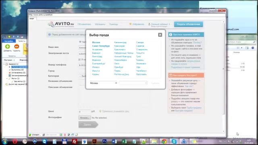
Task: Choose Москва in the city list
Action: [96, 42]
